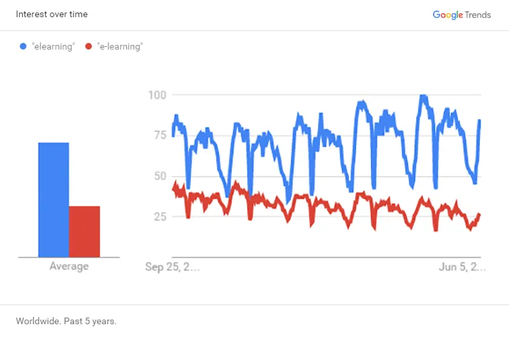The image size is (509, 348).
Task: Click the "Sep 25" start date label
Action: [x=173, y=267]
